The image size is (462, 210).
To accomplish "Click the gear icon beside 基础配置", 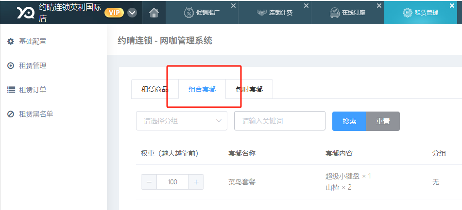I will coord(11,42).
